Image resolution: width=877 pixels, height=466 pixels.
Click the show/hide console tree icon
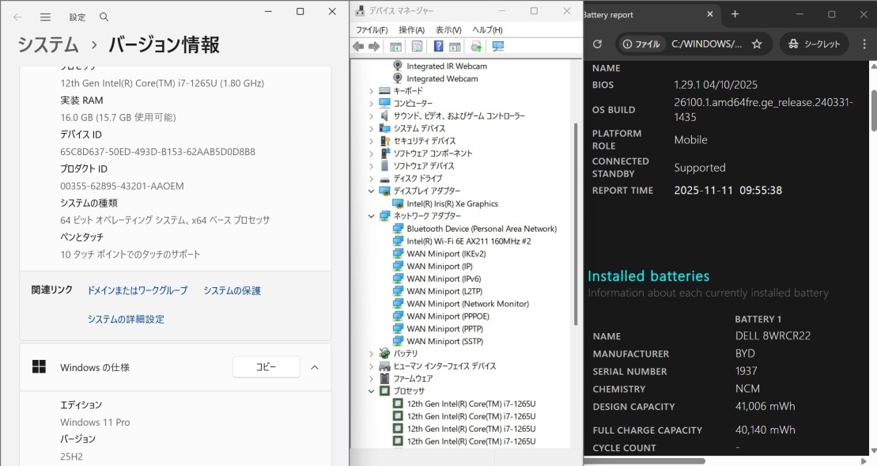395,47
